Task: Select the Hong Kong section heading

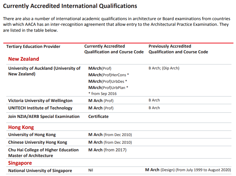Action: pos(21,127)
